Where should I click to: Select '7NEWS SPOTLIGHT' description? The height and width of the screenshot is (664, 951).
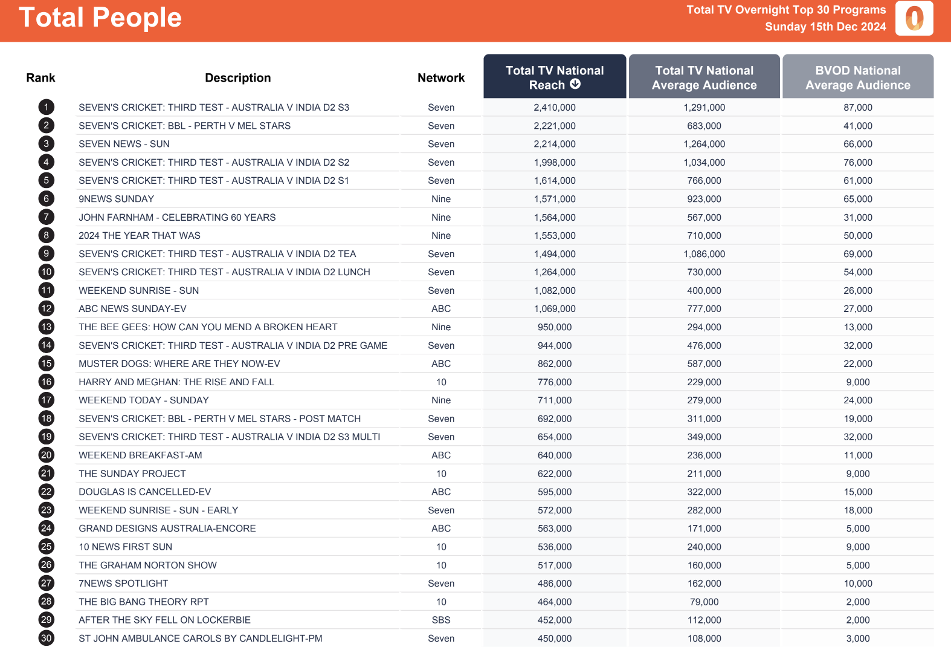[123, 584]
